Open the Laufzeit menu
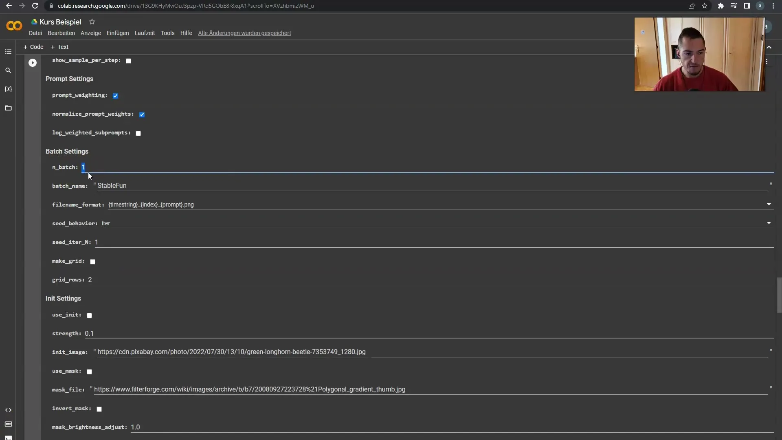This screenshot has height=440, width=782. point(145,33)
